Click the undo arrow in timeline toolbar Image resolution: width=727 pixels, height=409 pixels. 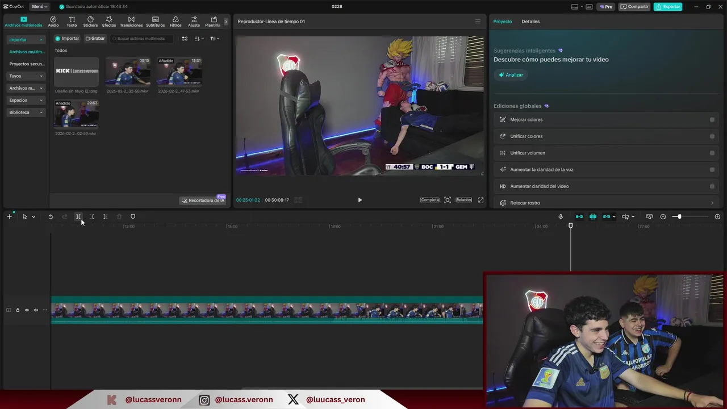coord(51,216)
